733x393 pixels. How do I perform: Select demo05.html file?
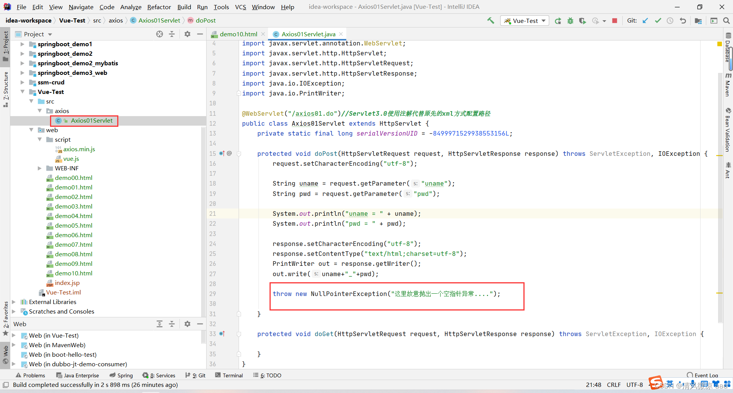pos(73,226)
